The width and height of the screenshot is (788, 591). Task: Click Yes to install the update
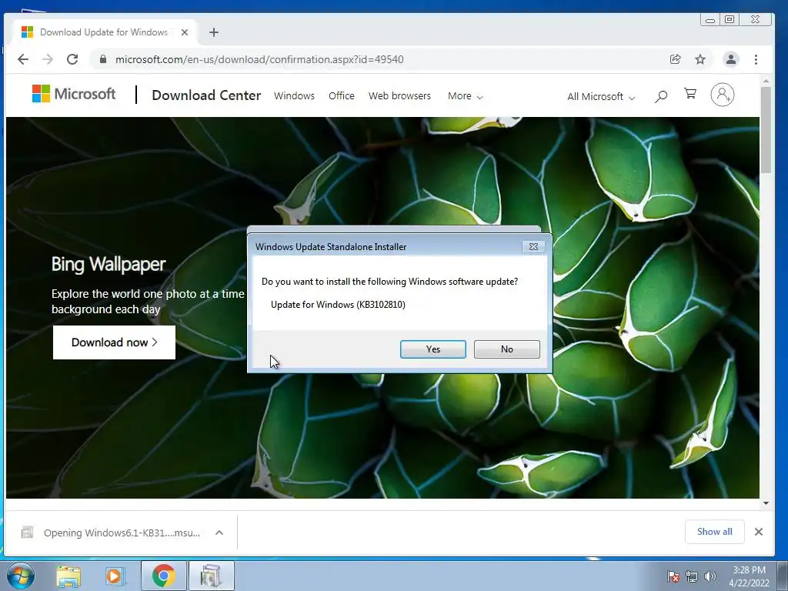(x=432, y=349)
